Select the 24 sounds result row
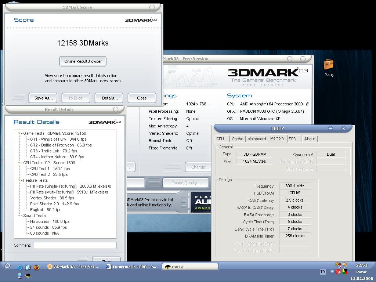This screenshot has height=282, width=376. point(48,227)
